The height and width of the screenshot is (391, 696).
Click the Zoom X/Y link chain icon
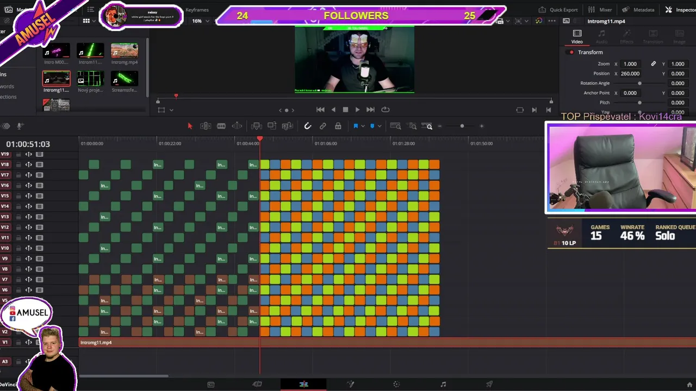[x=653, y=64]
